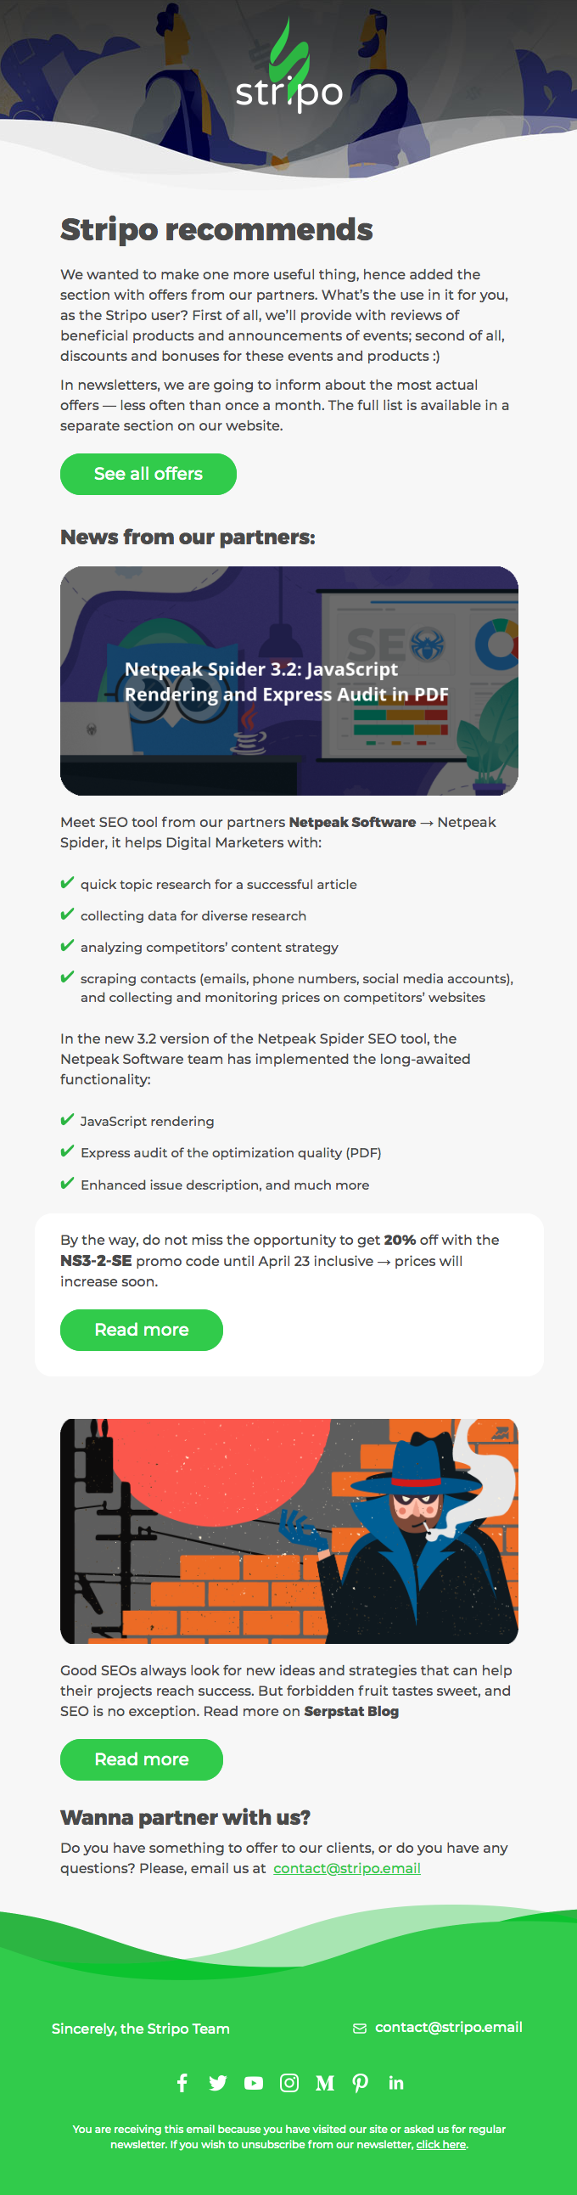Click the white footer contact@stripo.email address

point(449,2027)
